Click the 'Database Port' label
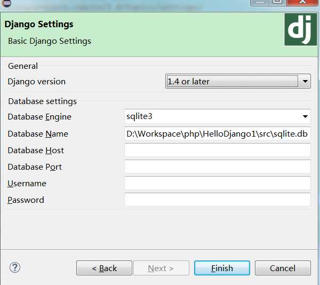Viewport: 320px width, 285px height. click(x=35, y=167)
